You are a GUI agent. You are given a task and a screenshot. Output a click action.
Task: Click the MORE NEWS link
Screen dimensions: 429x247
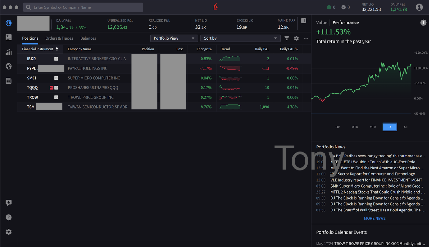point(375,219)
